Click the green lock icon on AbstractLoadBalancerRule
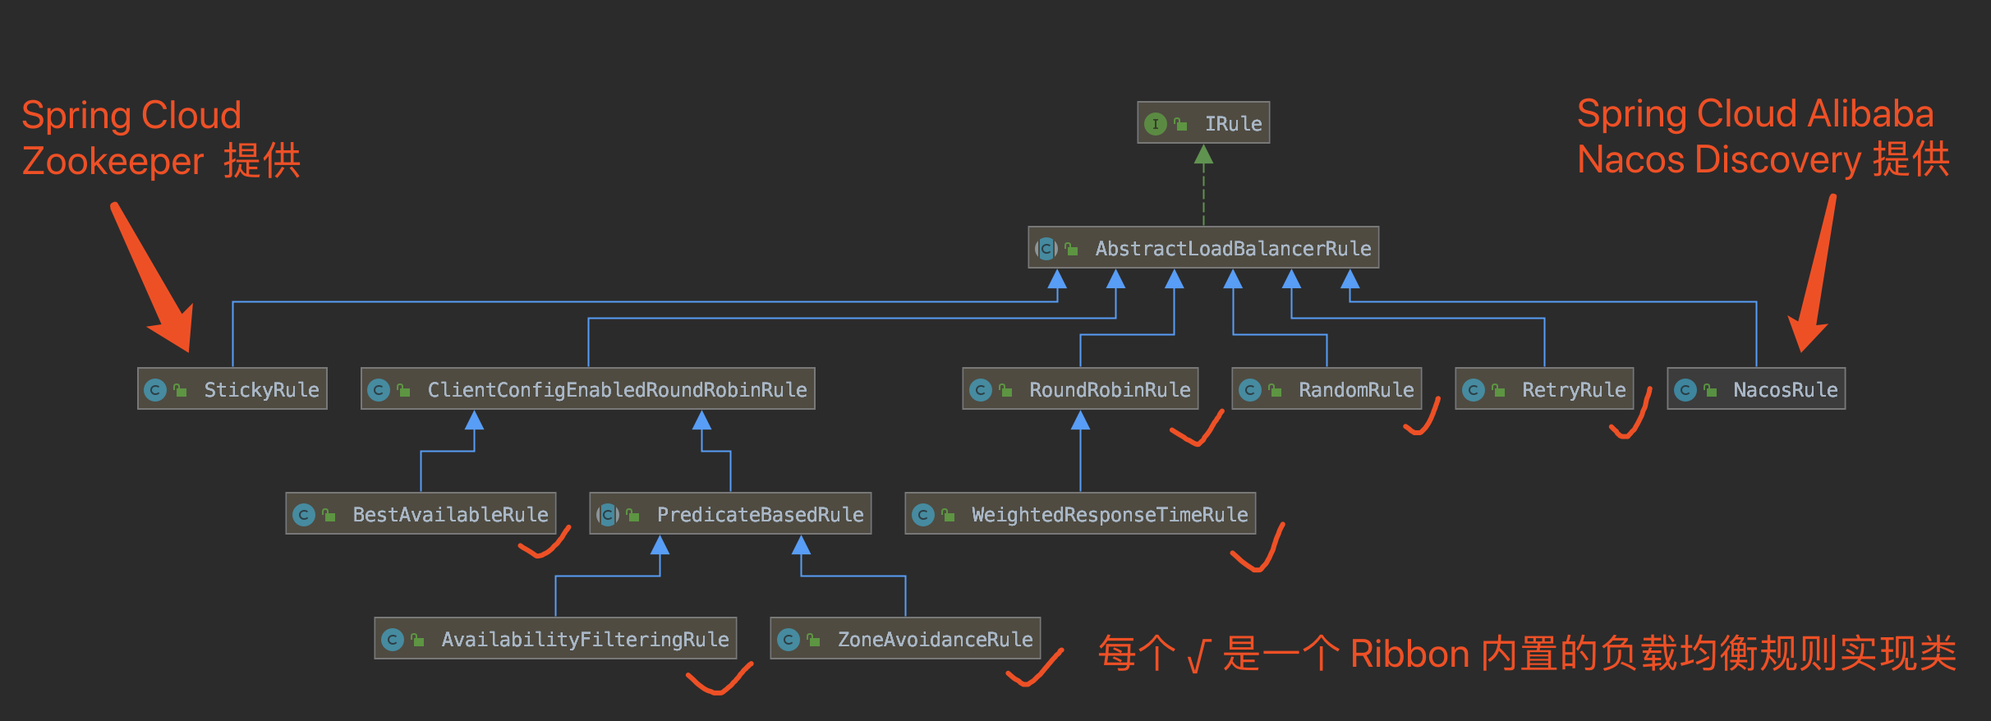1991x721 pixels. click(x=1071, y=249)
